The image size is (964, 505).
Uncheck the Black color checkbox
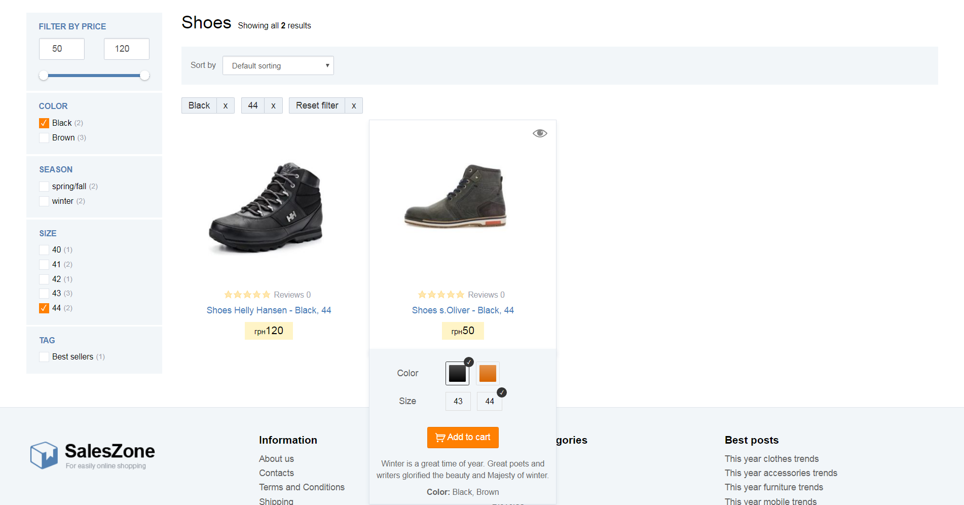44,123
